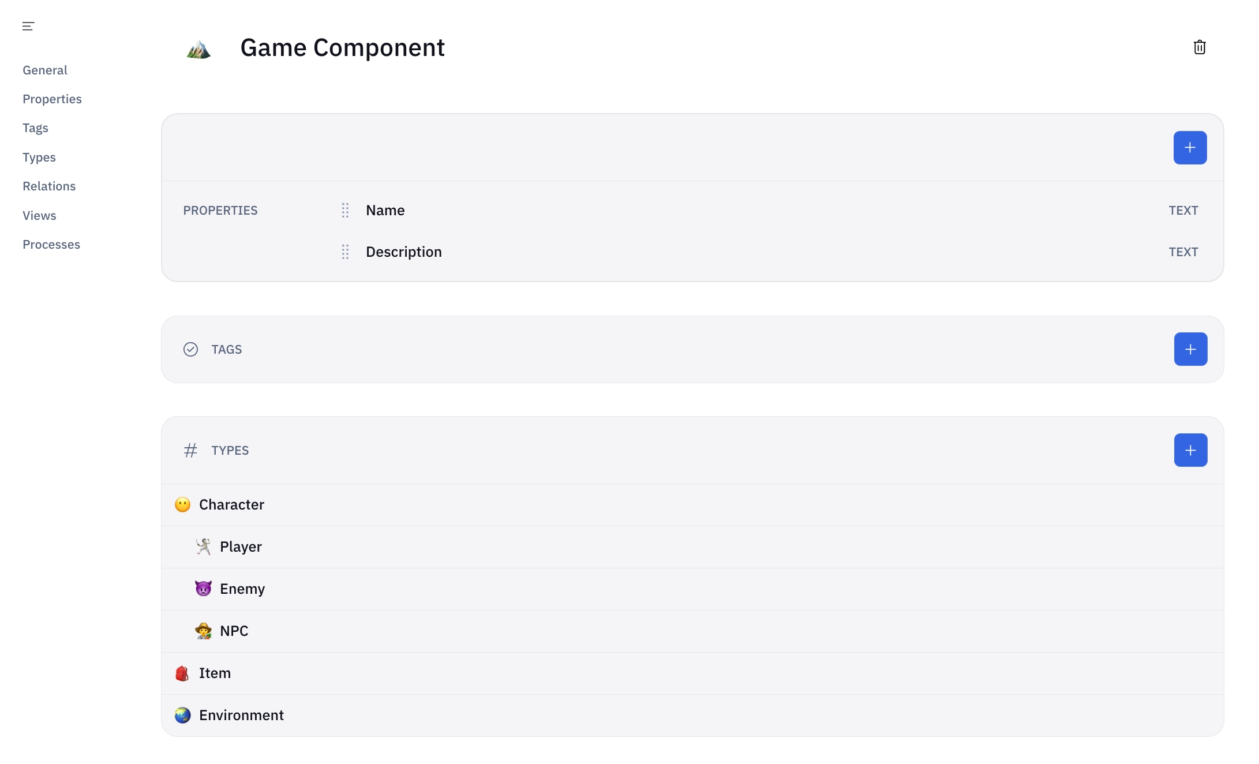
Task: Click the hash icon next to Types
Action: pos(190,450)
